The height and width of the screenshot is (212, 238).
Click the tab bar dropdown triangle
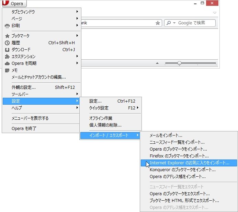pyautogui.click(x=215, y=13)
